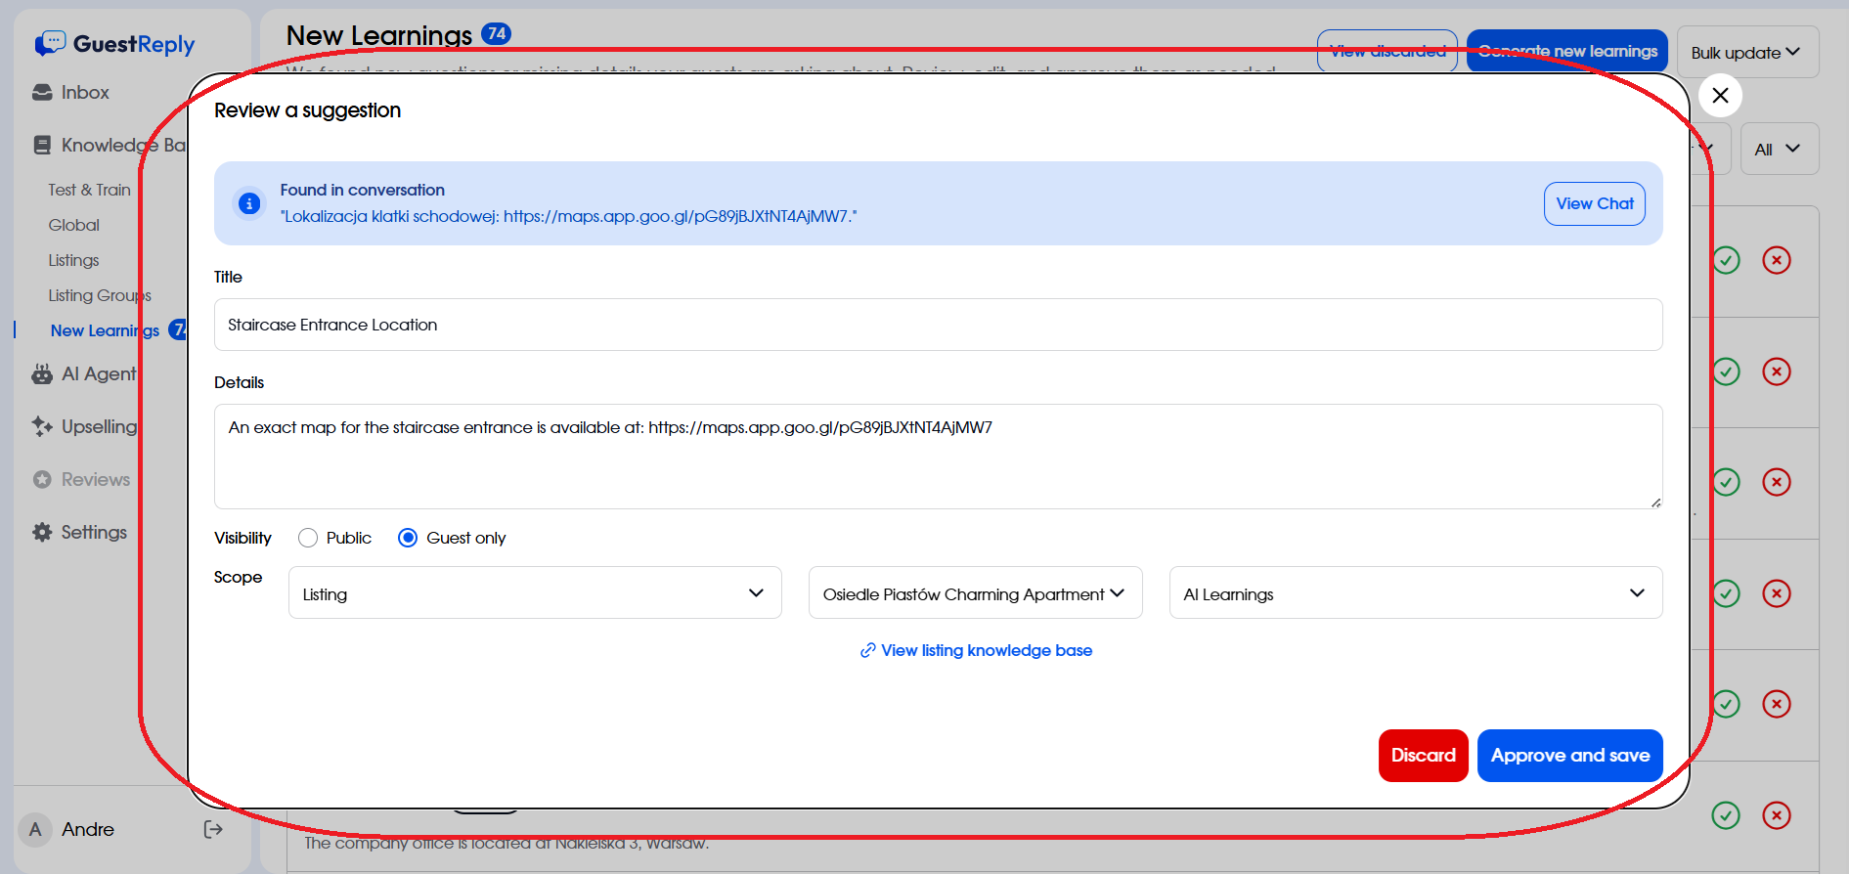Select the Public visibility radio button

[x=308, y=539]
